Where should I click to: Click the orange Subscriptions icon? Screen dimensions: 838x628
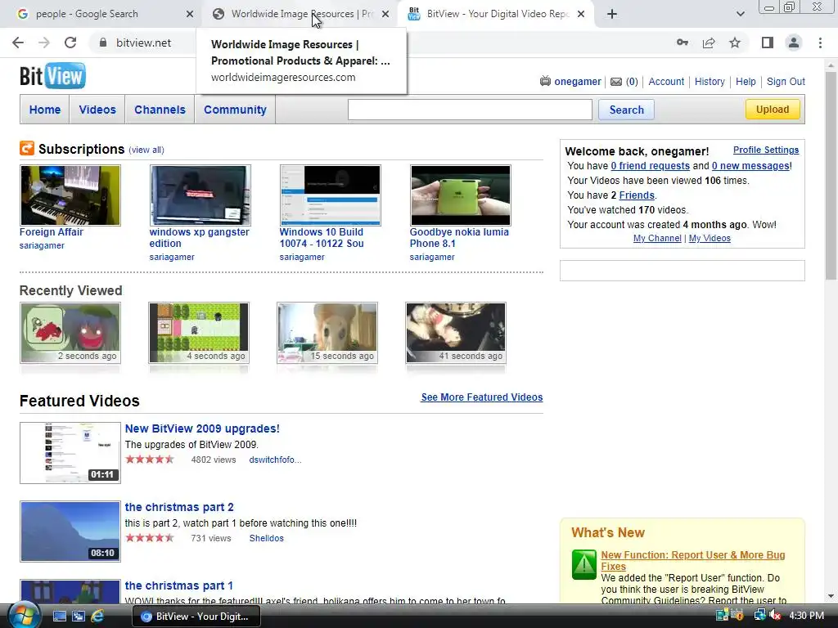click(27, 148)
